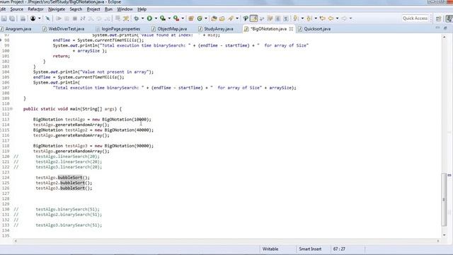Click 'Writable' in status bar
The width and height of the screenshot is (453, 255).
[270, 249]
